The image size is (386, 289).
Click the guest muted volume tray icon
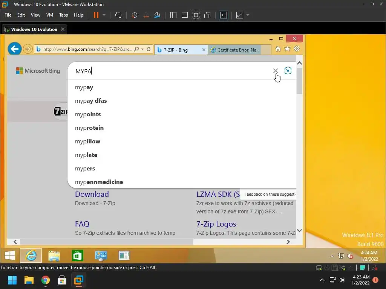tap(350, 256)
